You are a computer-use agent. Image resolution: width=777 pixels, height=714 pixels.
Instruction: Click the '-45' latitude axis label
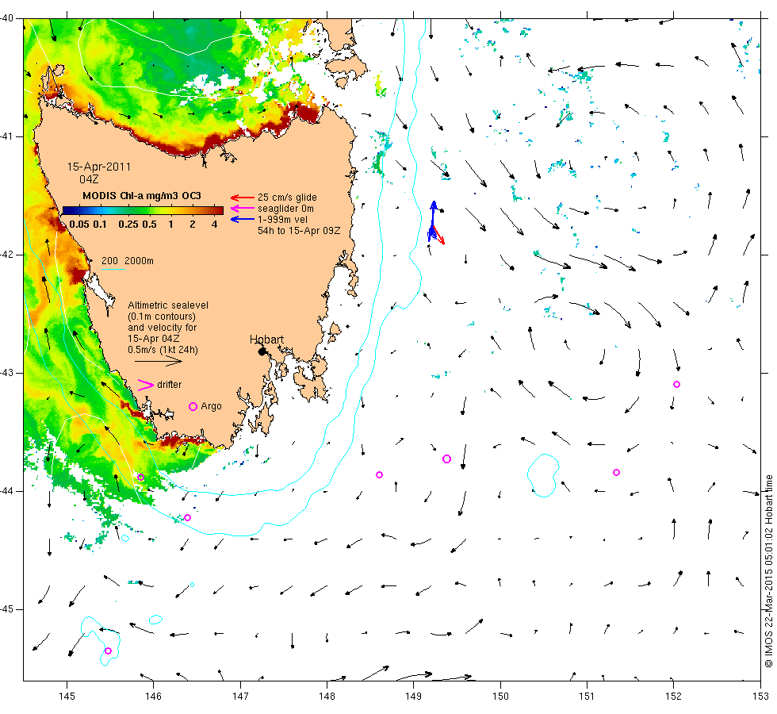coord(7,609)
